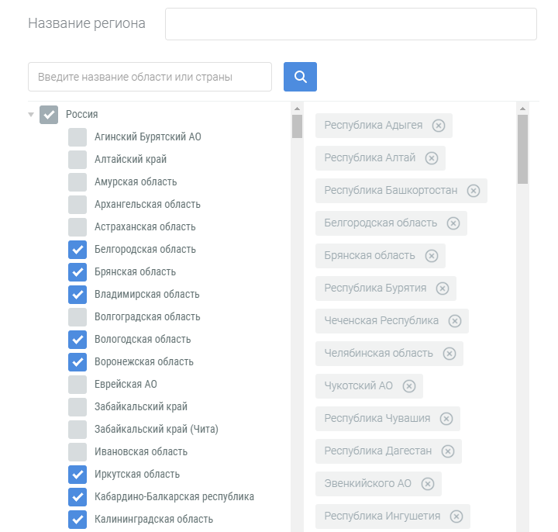Remove the Республика Башкортостан tag
558x532 pixels.
pyautogui.click(x=474, y=191)
